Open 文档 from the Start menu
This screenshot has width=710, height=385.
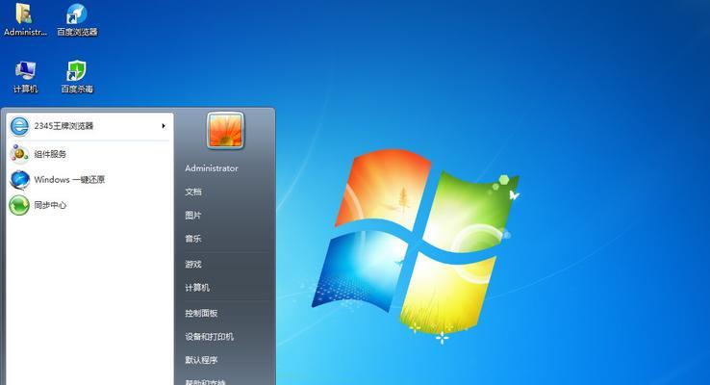pyautogui.click(x=193, y=192)
